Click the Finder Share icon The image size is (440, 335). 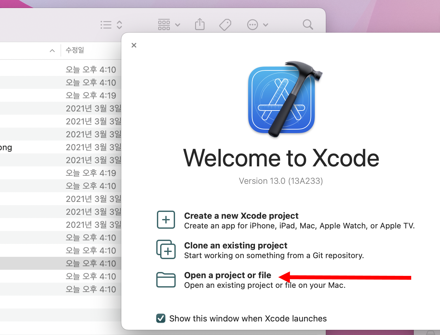200,25
